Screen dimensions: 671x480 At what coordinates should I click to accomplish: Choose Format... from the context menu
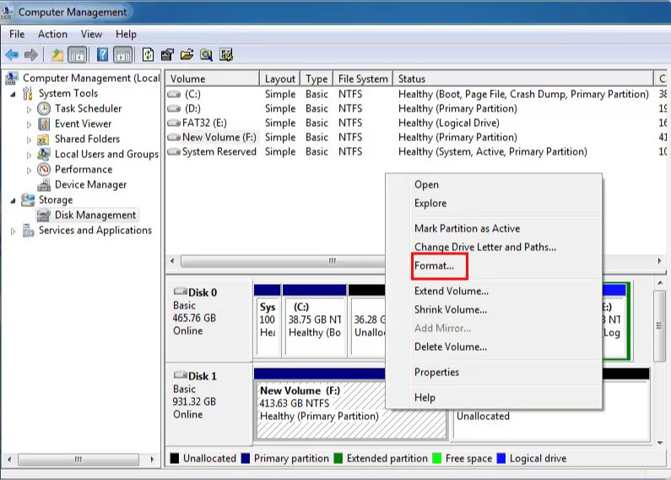click(434, 265)
